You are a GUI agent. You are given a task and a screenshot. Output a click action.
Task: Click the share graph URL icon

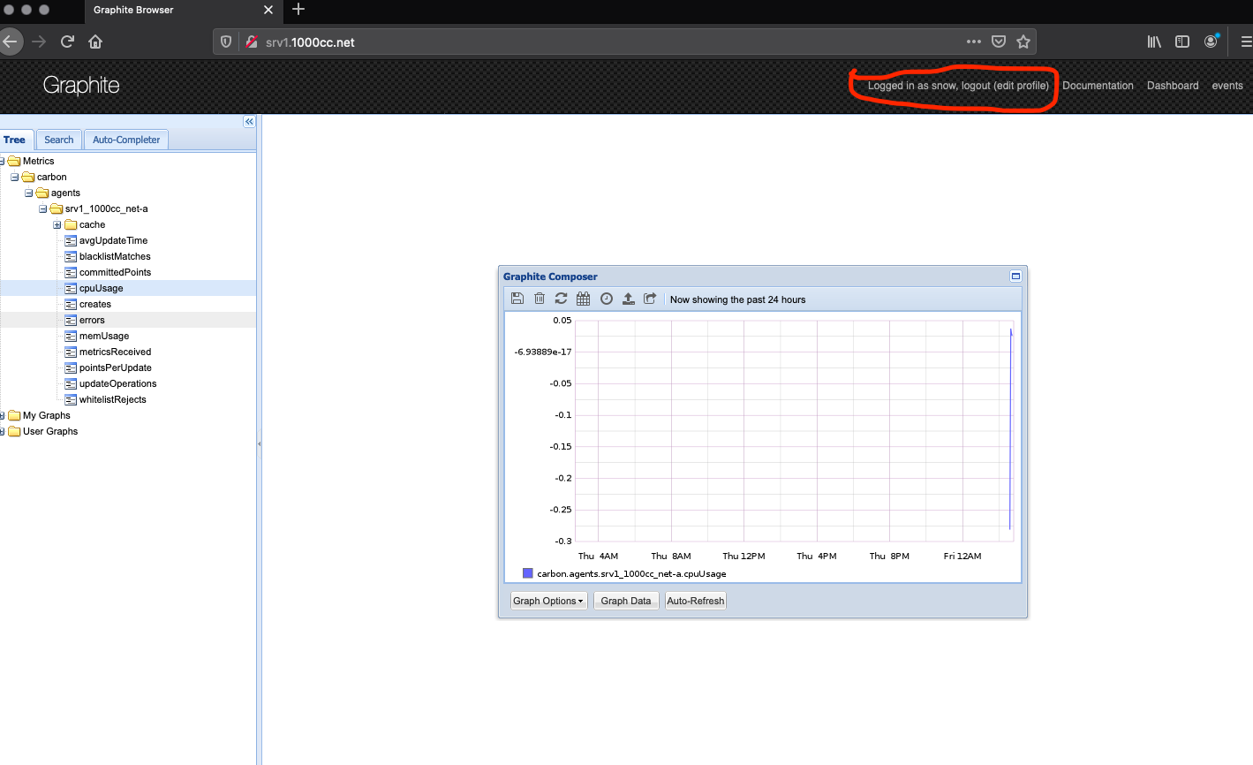650,299
